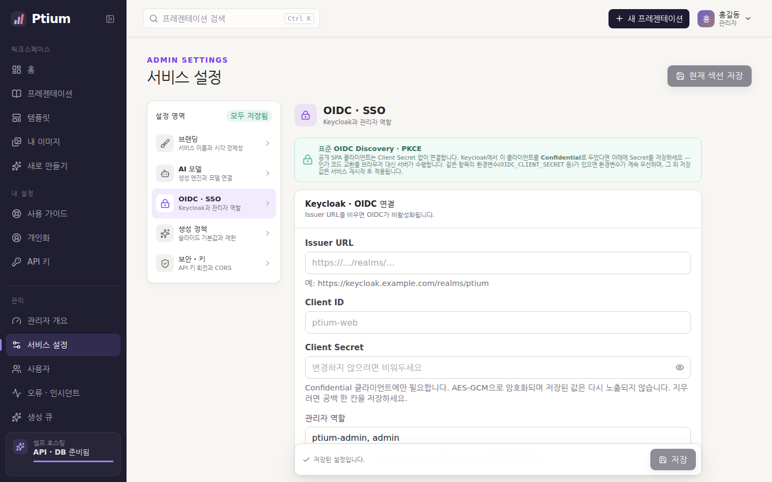The image size is (772, 482).
Task: Click the 오류 · 인시던트 activity icon
Action: coord(17,393)
